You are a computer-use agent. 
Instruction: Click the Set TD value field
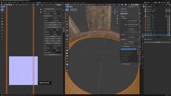(53, 30)
